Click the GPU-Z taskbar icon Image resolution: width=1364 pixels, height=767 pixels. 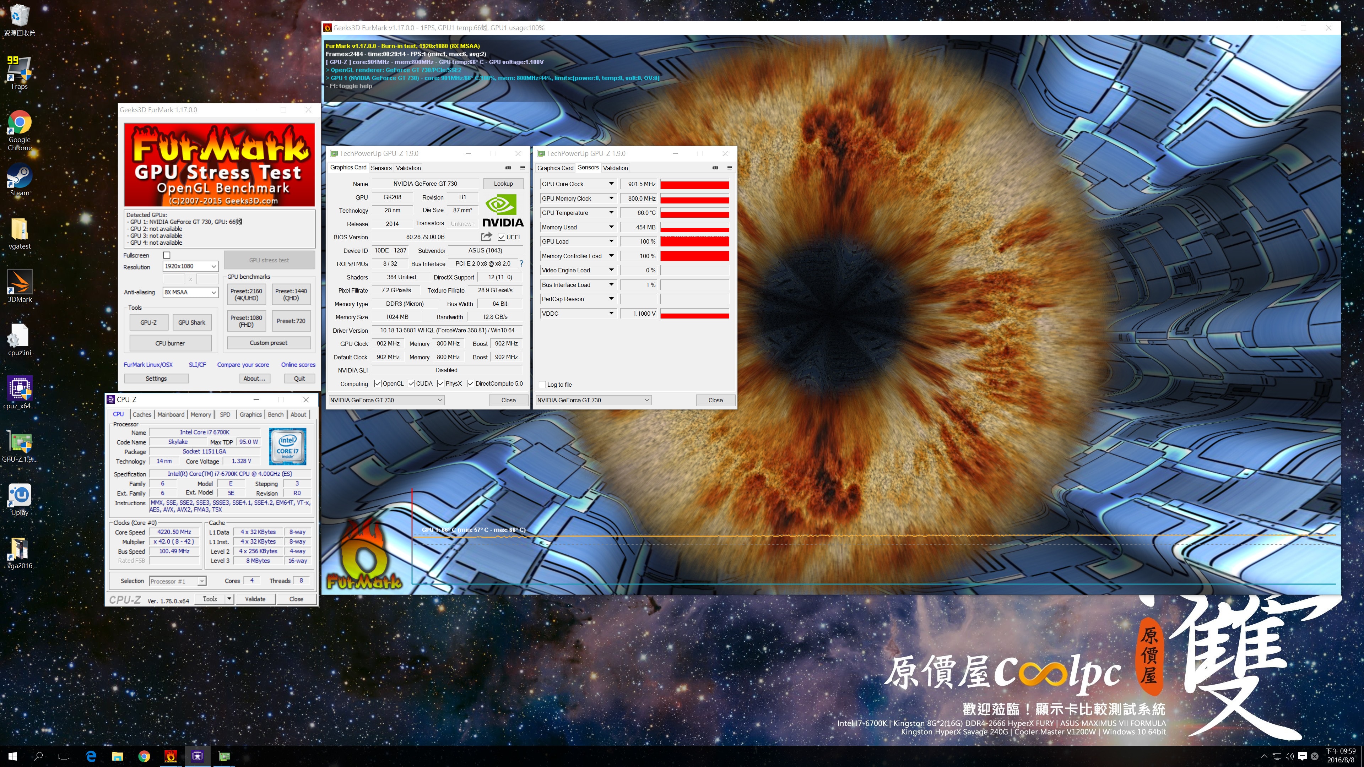coord(224,756)
